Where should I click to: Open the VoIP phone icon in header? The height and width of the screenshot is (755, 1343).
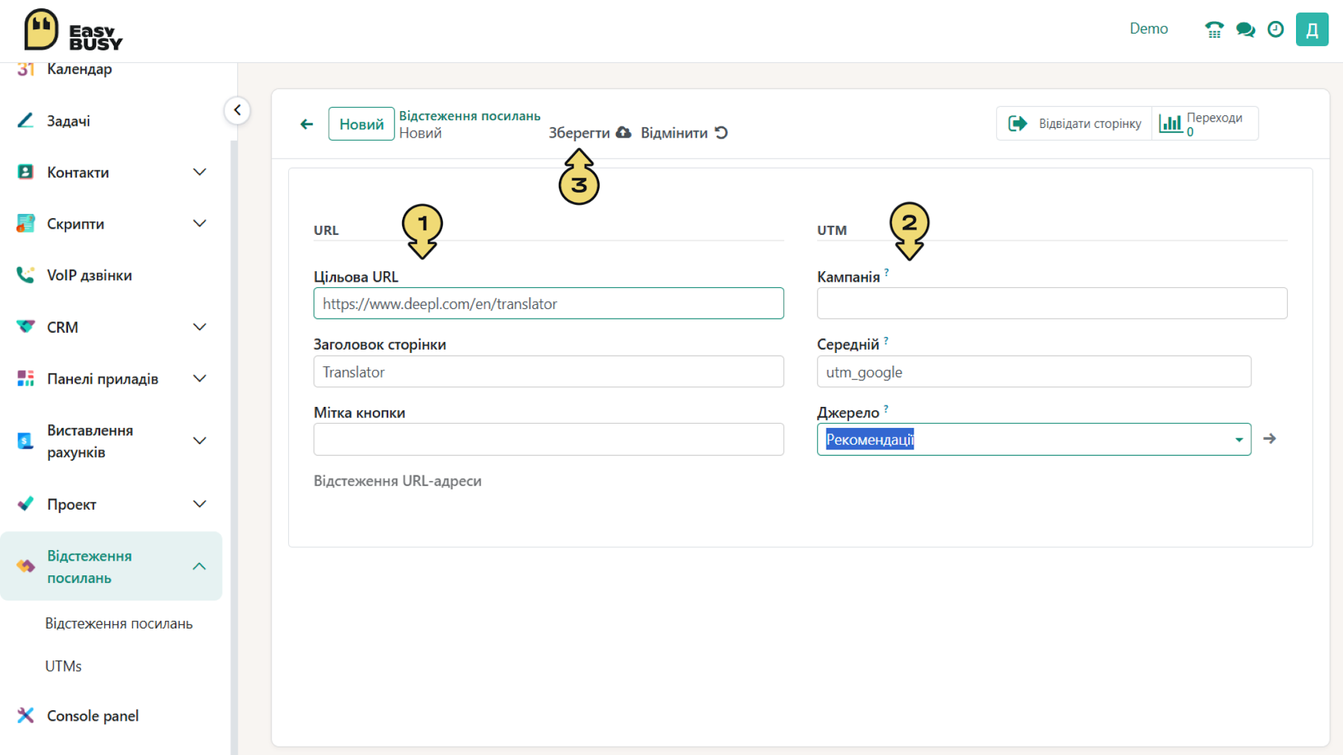(x=1214, y=29)
